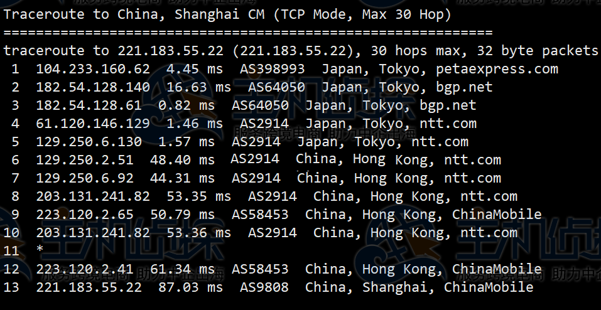This screenshot has height=310, width=601.
Task: Click ntt.com at the end of hop 8
Action: (x=489, y=196)
